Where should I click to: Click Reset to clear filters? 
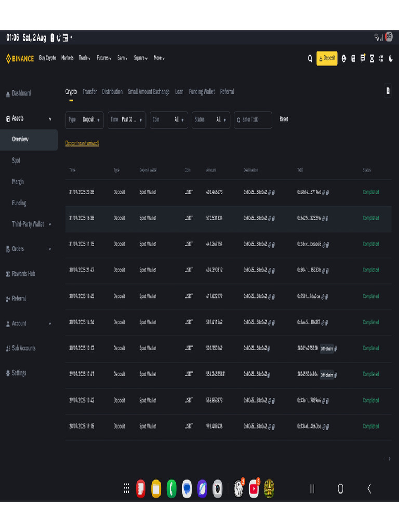[x=284, y=119]
